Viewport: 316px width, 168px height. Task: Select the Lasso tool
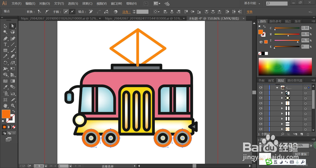click(x=13, y=32)
